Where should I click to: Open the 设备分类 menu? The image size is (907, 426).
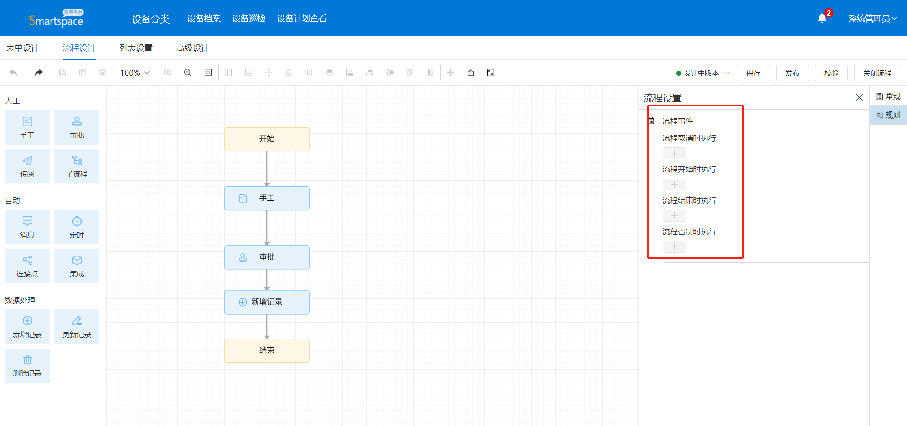point(151,19)
